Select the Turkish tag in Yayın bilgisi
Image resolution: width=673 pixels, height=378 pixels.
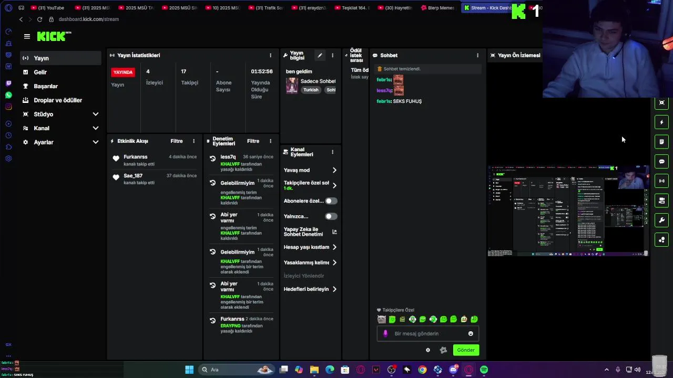click(x=311, y=90)
